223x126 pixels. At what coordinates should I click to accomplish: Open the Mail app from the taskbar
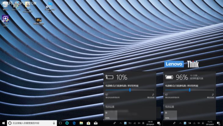(x=96, y=123)
